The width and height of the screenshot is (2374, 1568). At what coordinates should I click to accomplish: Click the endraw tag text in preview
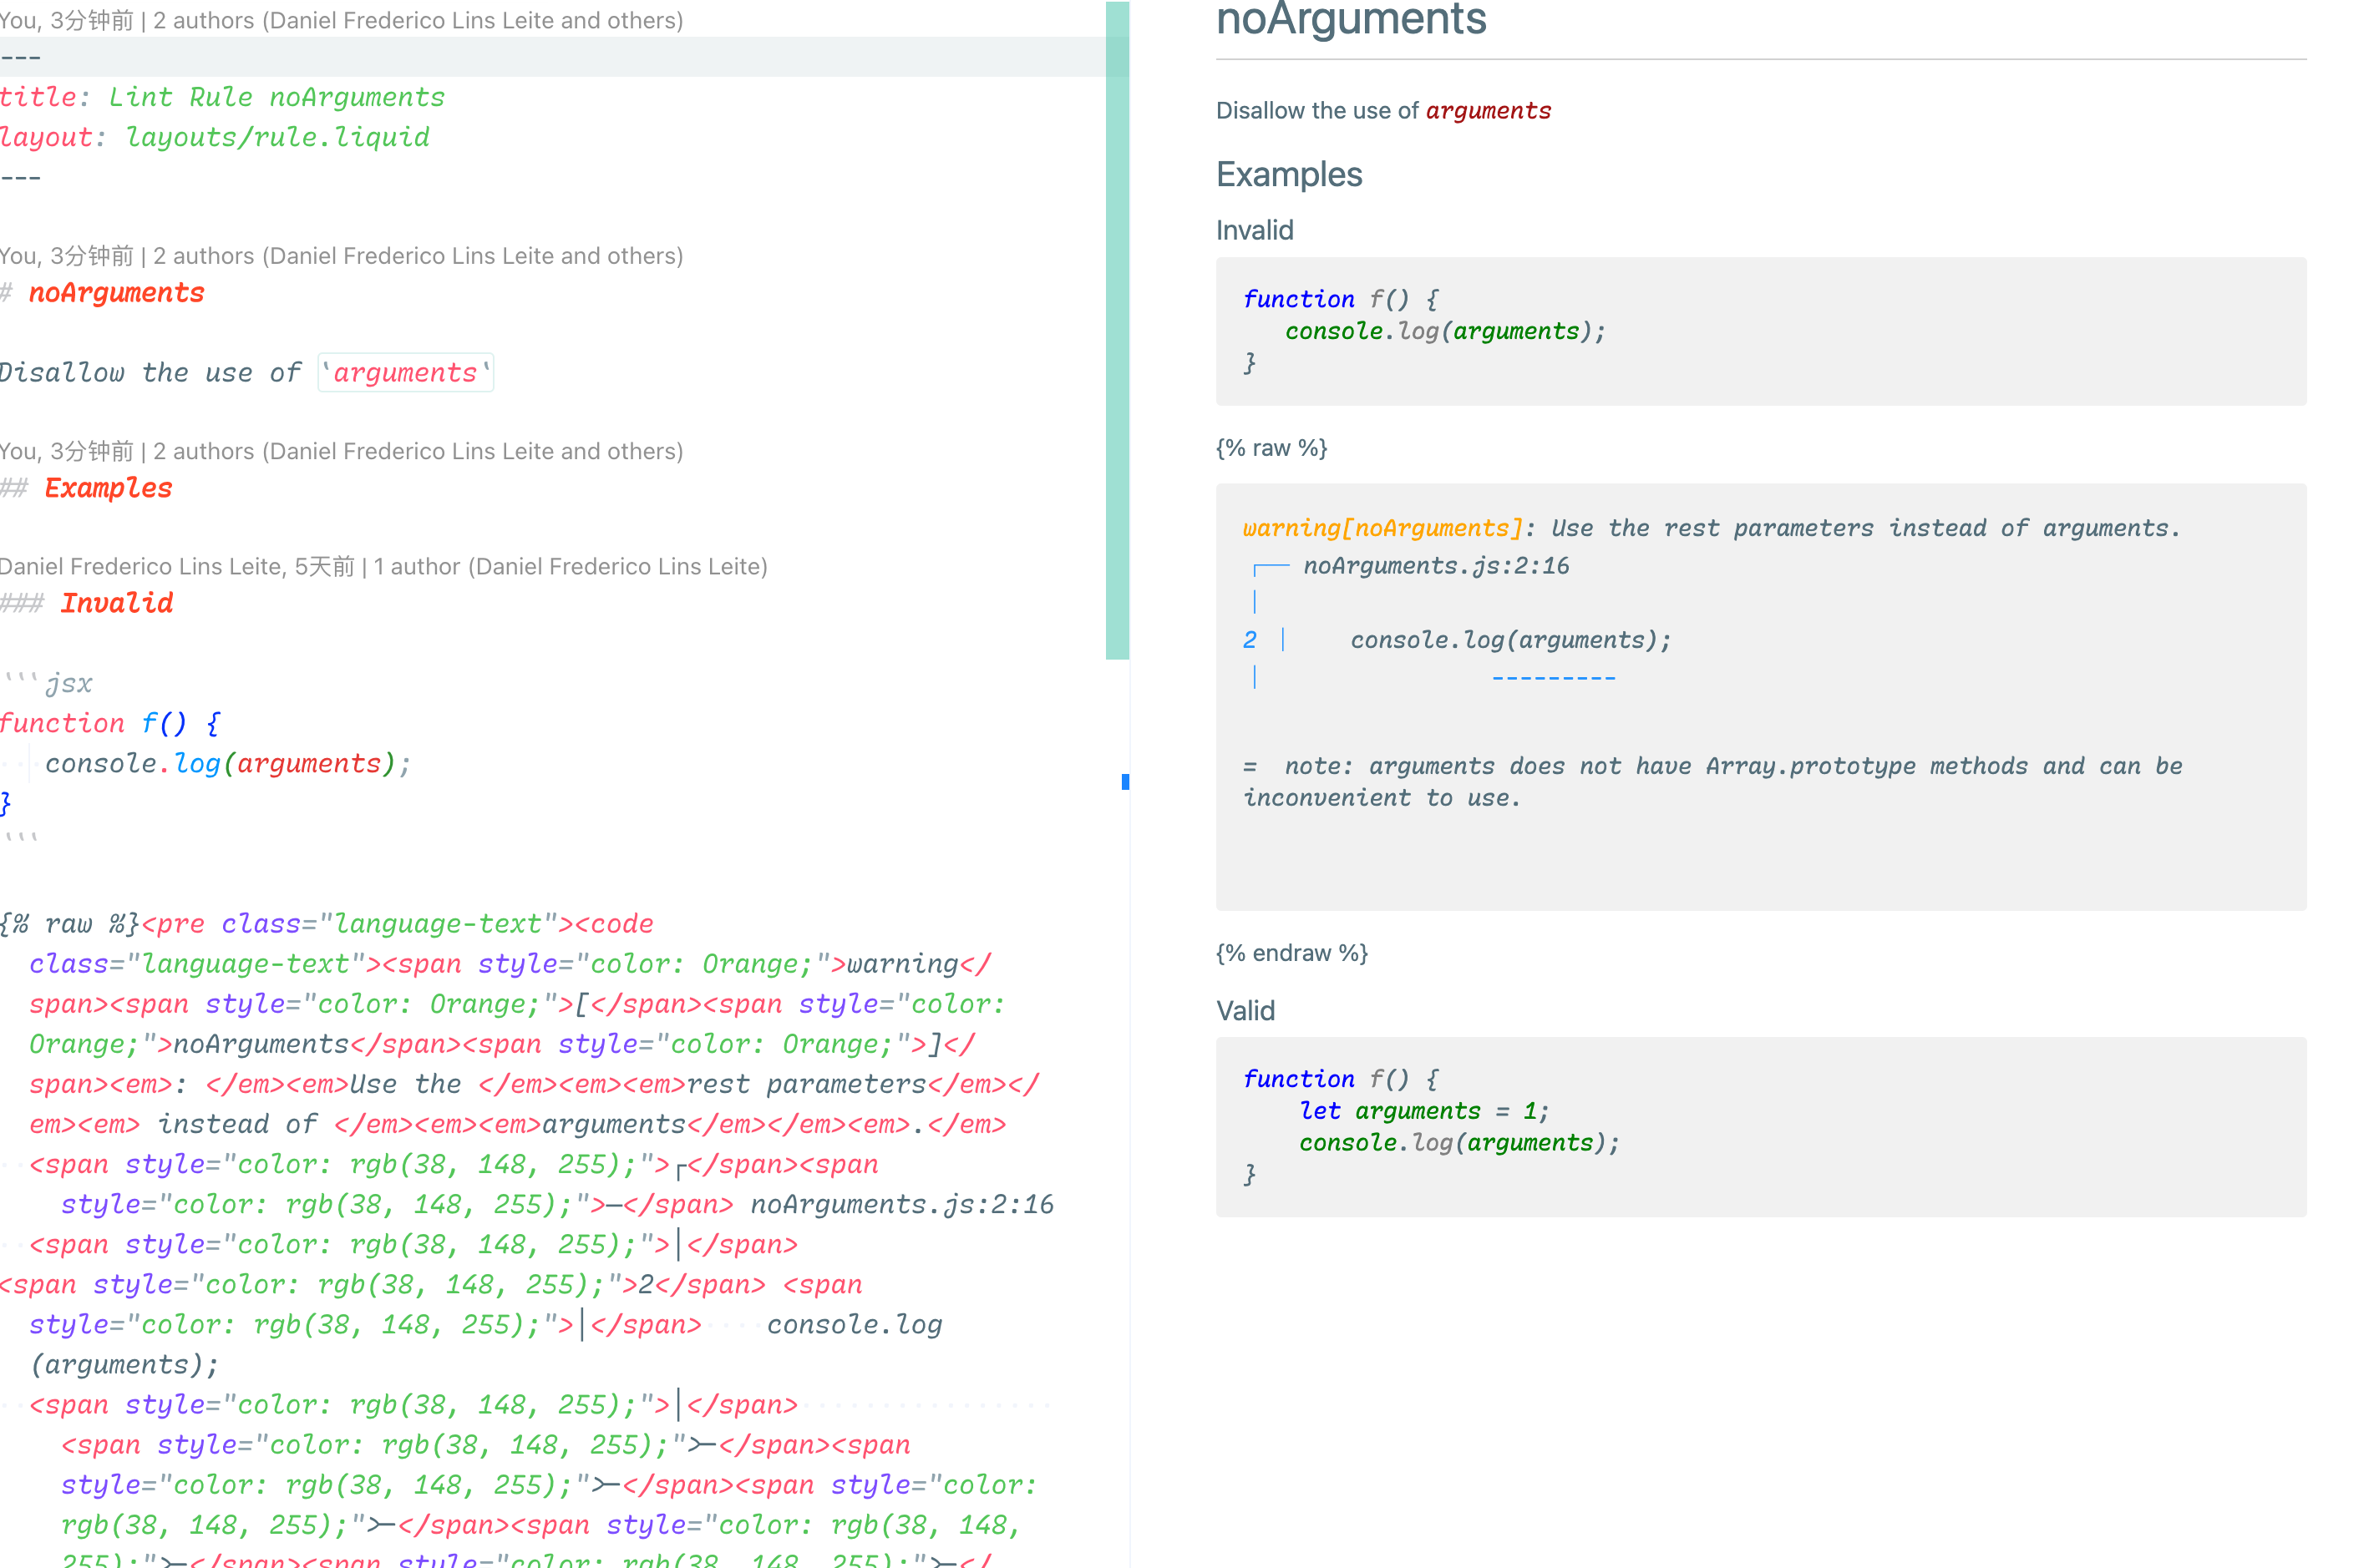tap(1291, 953)
